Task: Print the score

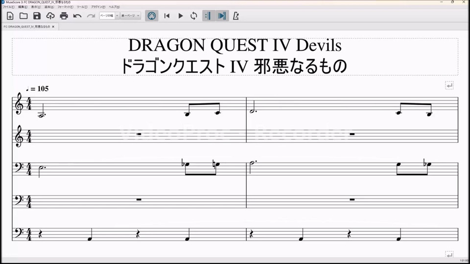Action: point(64,16)
